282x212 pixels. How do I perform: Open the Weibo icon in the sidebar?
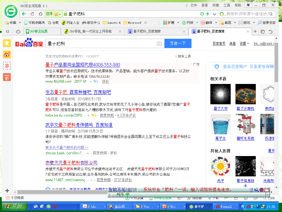pos(7,55)
